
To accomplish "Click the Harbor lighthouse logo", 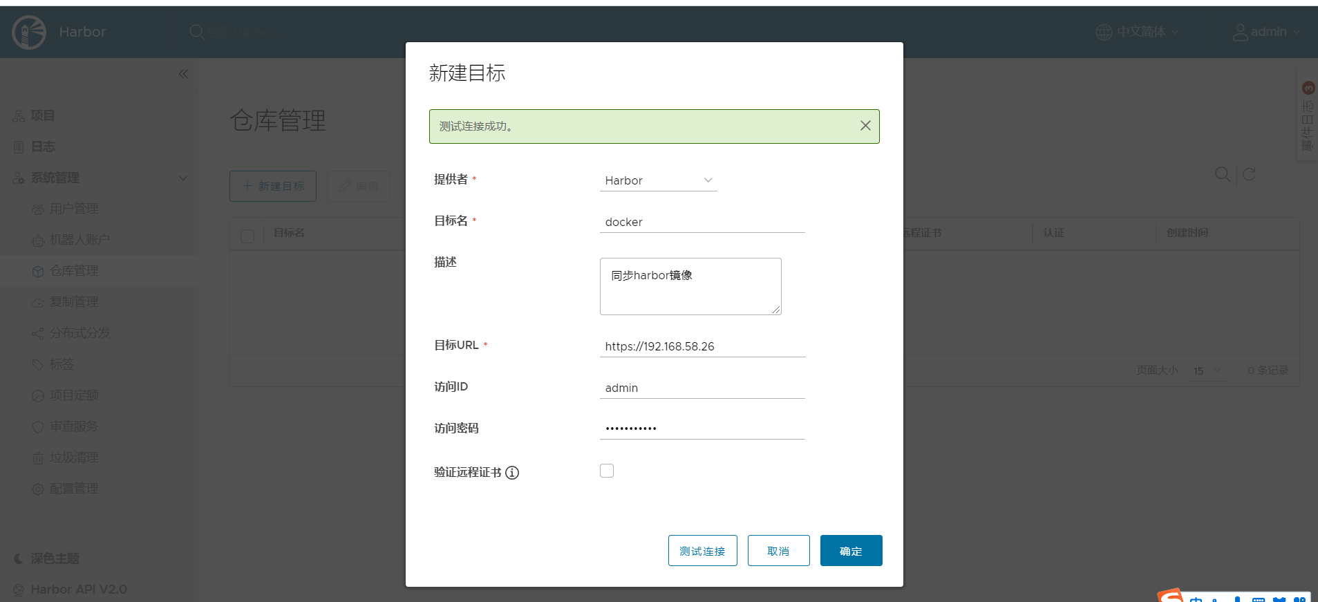I will coord(29,32).
